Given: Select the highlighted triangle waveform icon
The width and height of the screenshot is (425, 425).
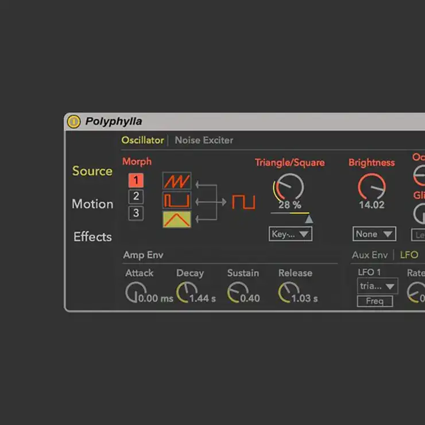Looking at the screenshot, I should [x=177, y=219].
